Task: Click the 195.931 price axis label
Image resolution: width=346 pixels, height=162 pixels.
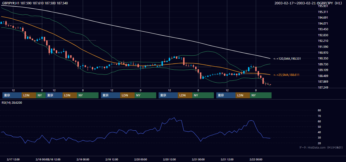Action: [x=323, y=6]
